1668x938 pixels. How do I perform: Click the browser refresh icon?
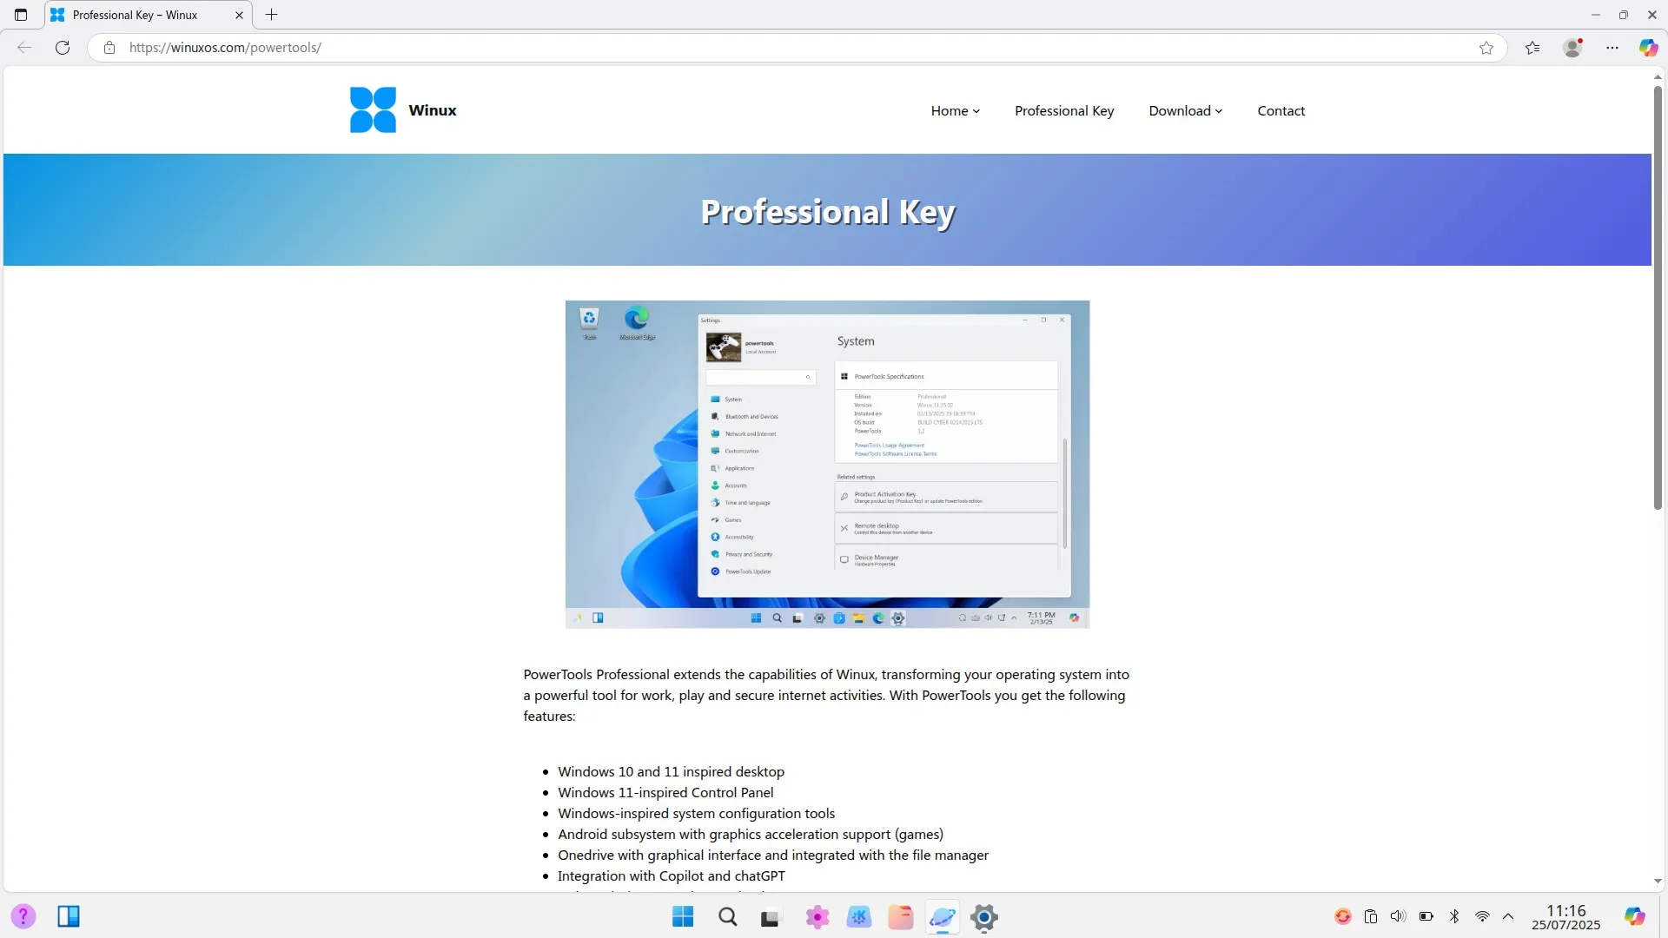pos(63,48)
